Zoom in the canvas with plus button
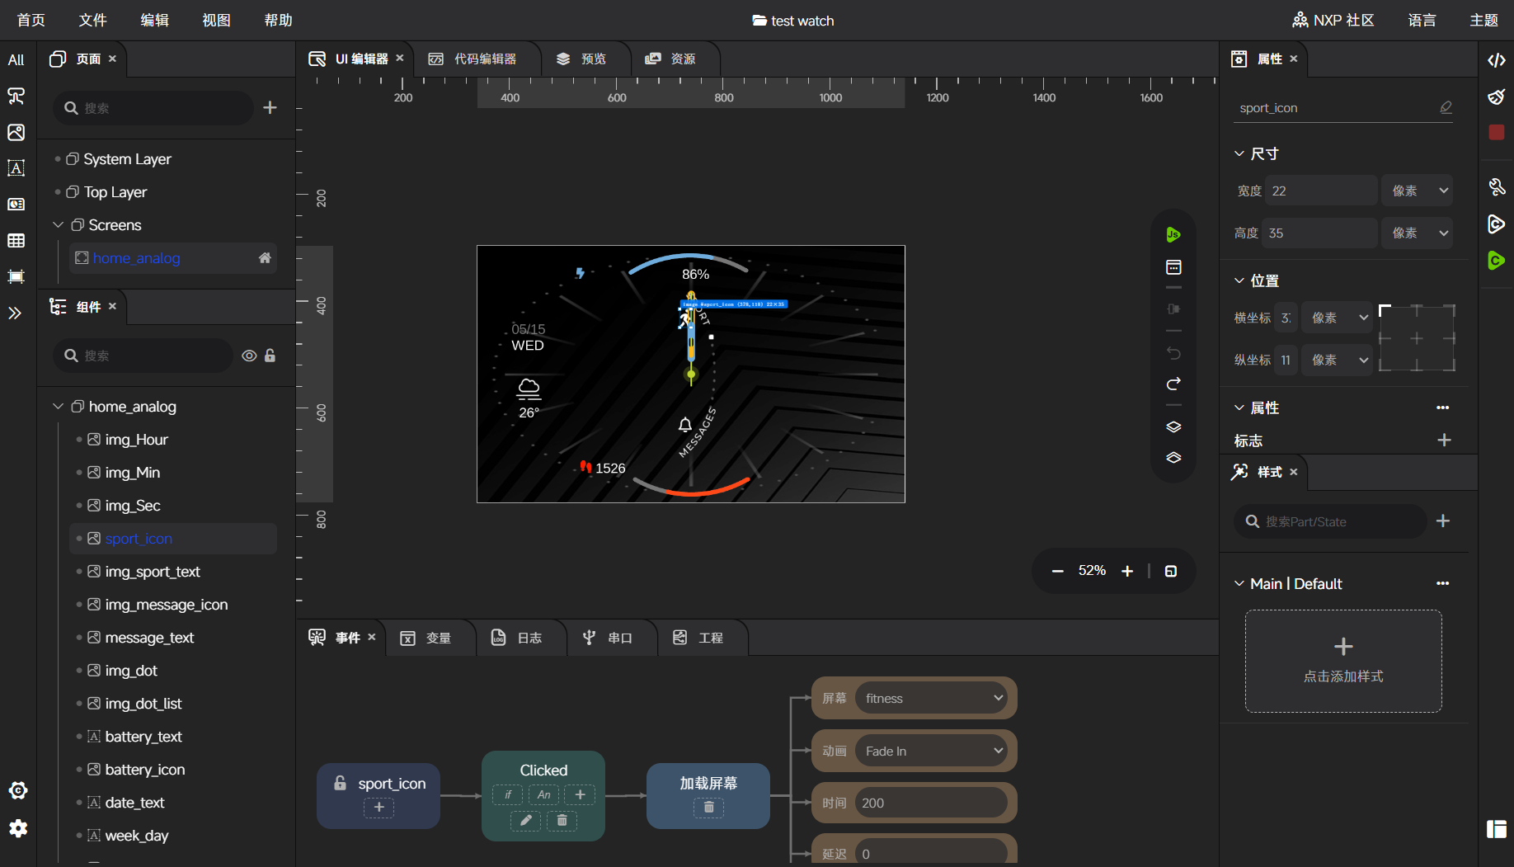 [1127, 571]
